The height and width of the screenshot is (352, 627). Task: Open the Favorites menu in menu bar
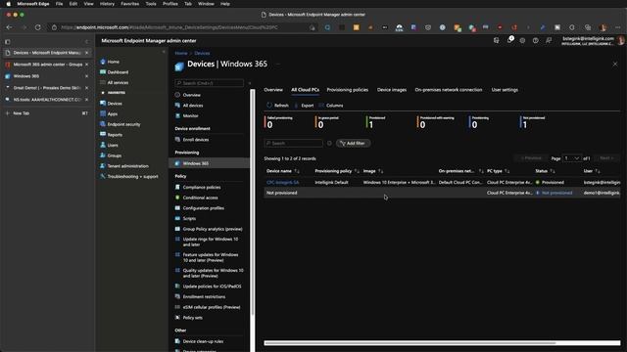(130, 4)
